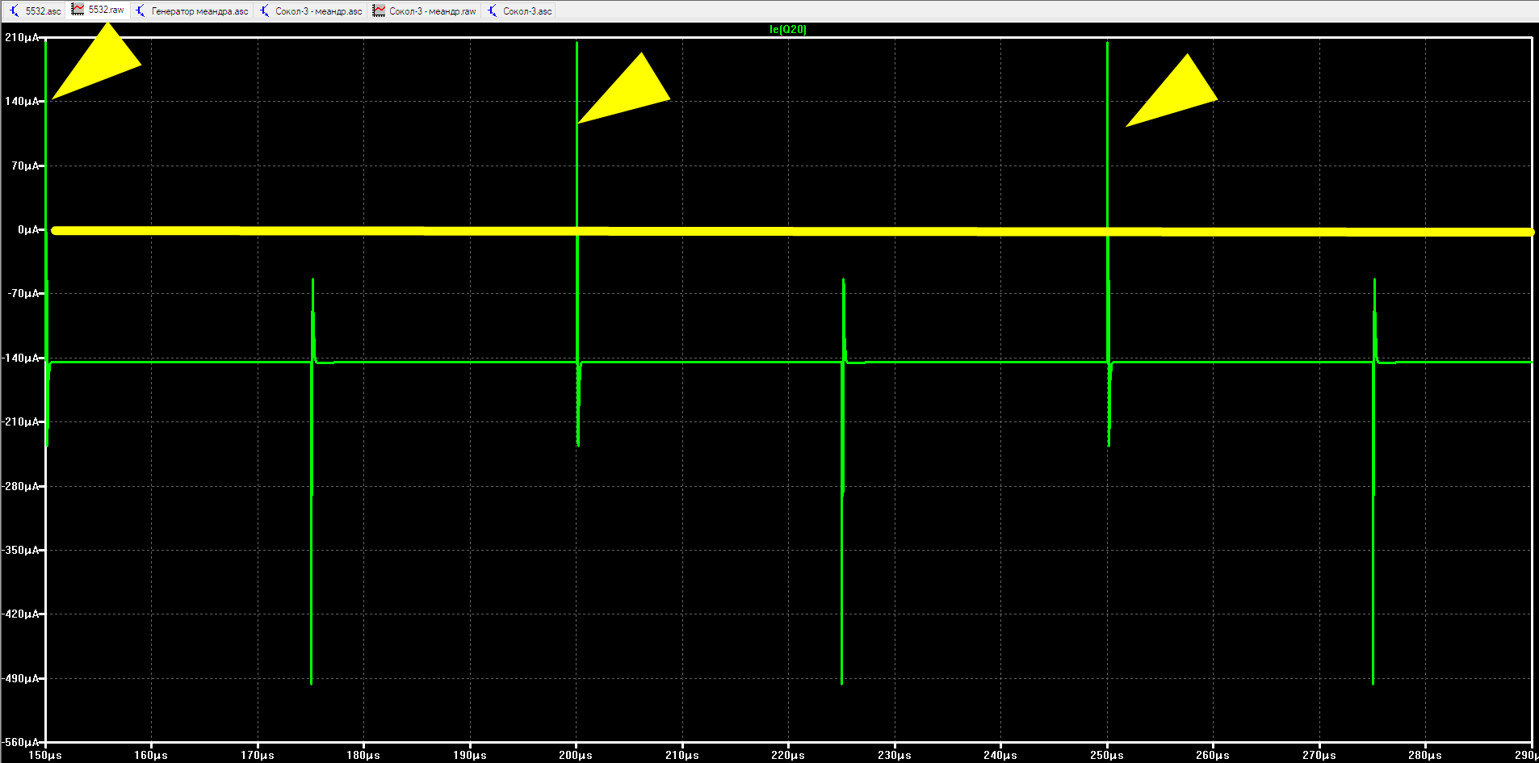Click the -140µA vertical axis label

(20, 358)
